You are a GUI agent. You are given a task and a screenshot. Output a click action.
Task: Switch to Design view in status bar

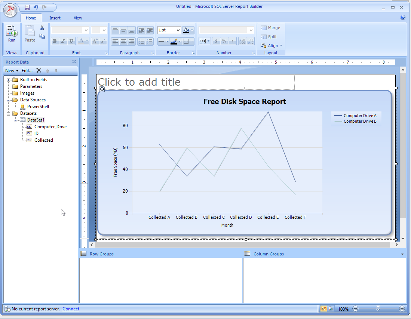[x=324, y=309]
